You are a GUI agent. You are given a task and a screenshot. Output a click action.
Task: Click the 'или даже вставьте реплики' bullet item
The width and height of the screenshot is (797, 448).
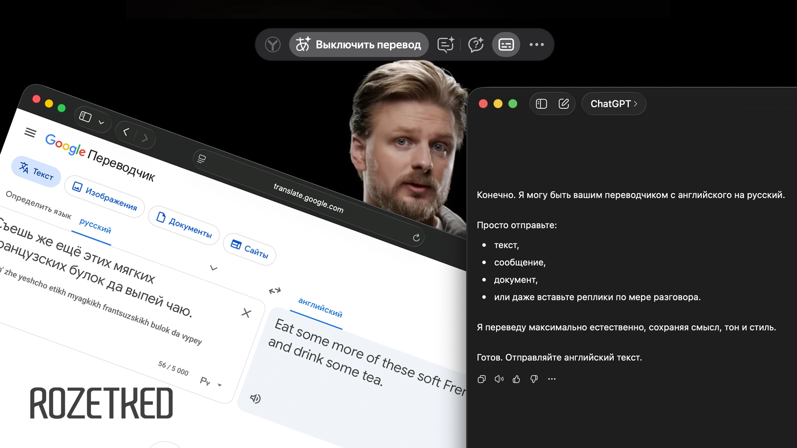(597, 297)
